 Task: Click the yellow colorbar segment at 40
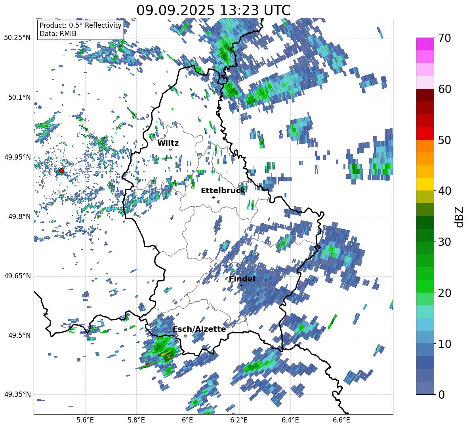click(425, 184)
